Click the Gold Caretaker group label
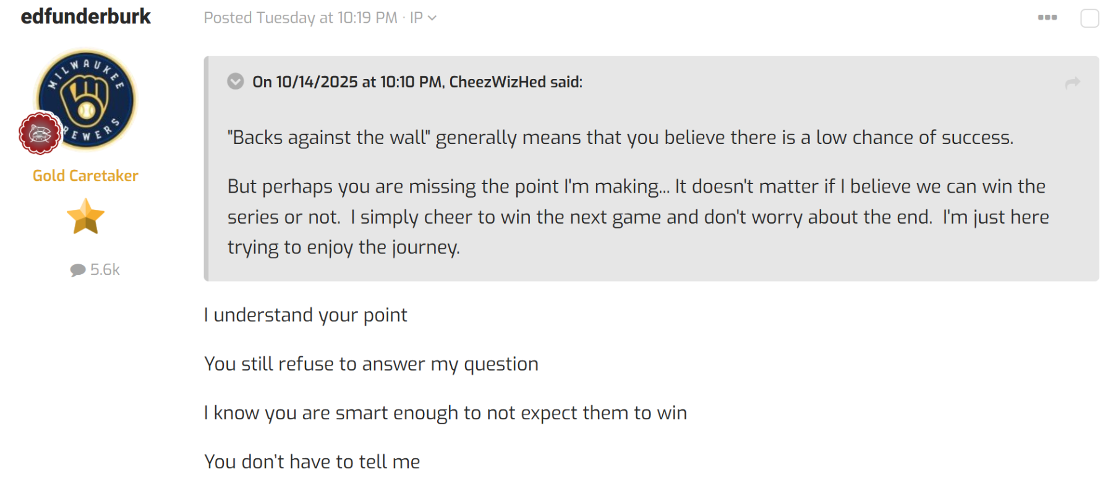The width and height of the screenshot is (1113, 499). 85,176
